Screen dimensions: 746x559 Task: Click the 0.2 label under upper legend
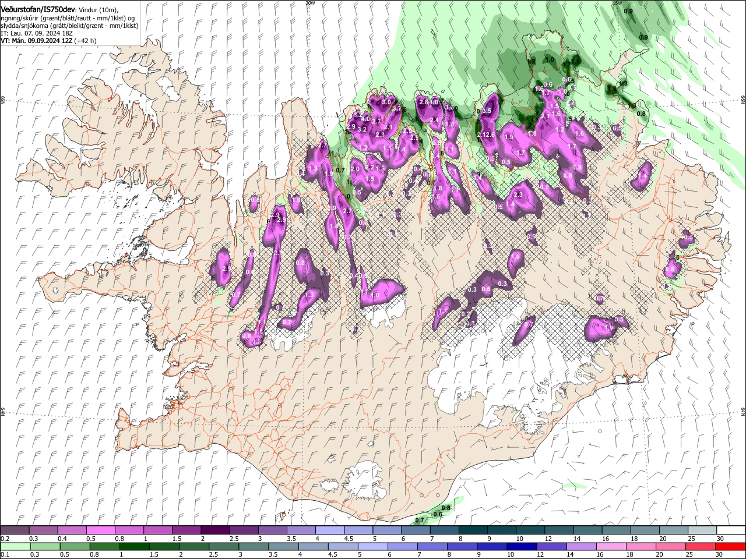click(4, 539)
